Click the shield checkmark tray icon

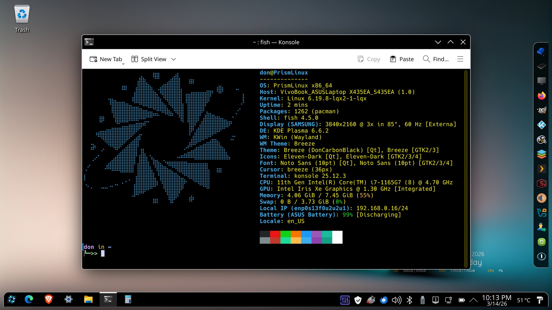[358, 300]
